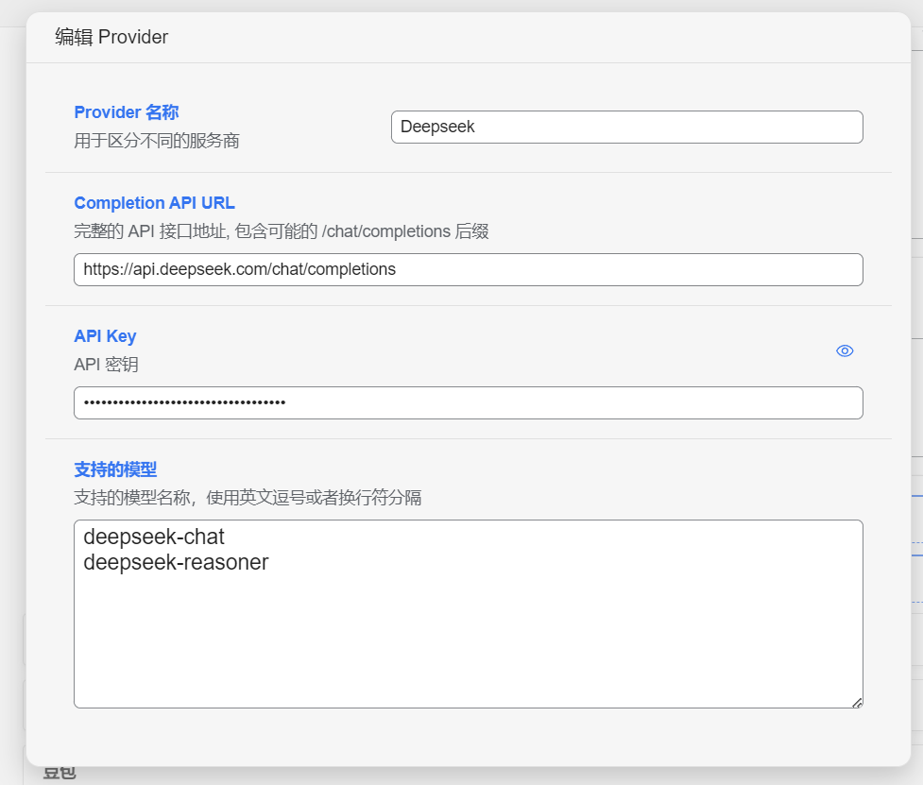Click the "编辑 Provider" dialog title
The width and height of the screenshot is (923, 785).
(x=111, y=38)
